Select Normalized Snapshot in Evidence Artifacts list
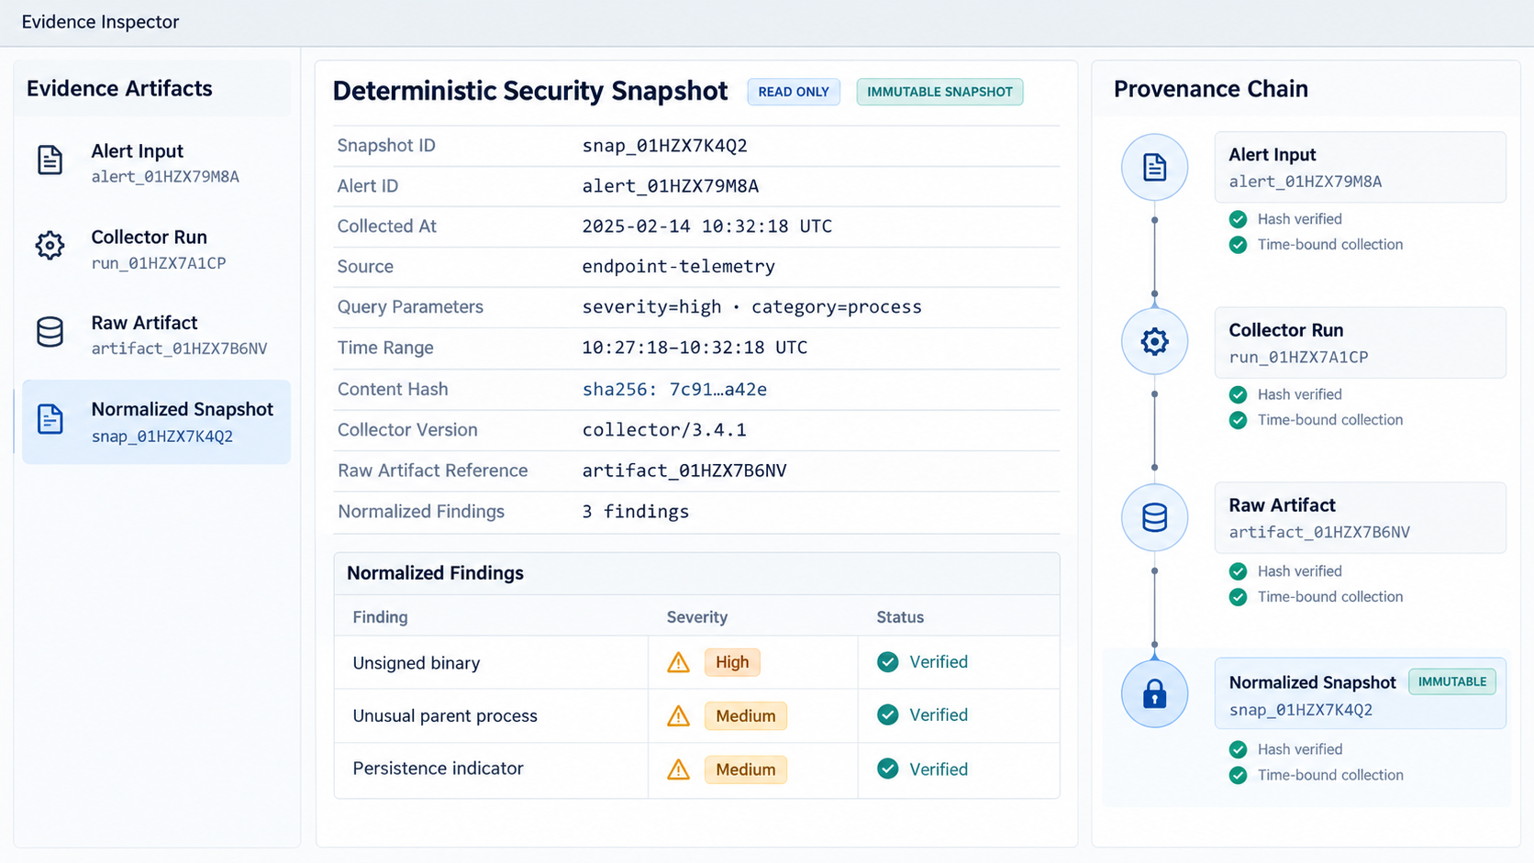Screen dimensions: 1534x863 (156, 422)
